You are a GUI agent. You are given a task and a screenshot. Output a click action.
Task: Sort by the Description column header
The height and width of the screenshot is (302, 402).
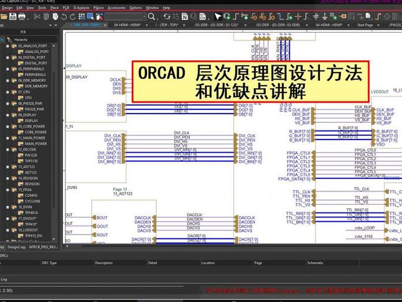(104, 263)
